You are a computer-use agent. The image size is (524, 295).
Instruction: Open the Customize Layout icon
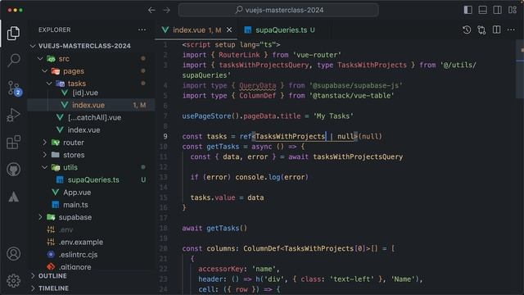pos(513,10)
